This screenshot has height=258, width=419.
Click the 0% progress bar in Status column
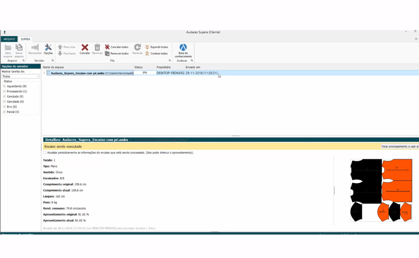click(145, 73)
